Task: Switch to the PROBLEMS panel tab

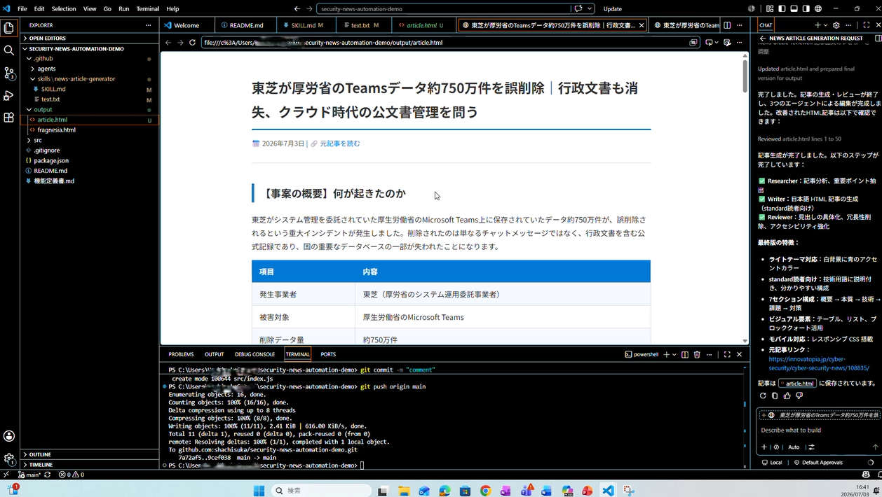Action: tap(181, 354)
